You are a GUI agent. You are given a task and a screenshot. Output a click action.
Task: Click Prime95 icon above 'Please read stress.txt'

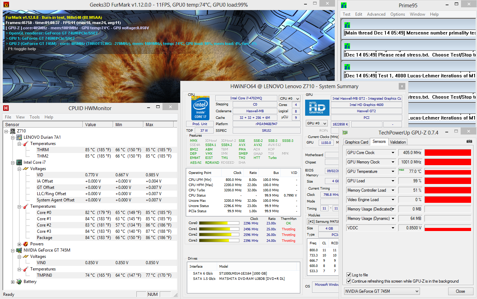point(347,46)
